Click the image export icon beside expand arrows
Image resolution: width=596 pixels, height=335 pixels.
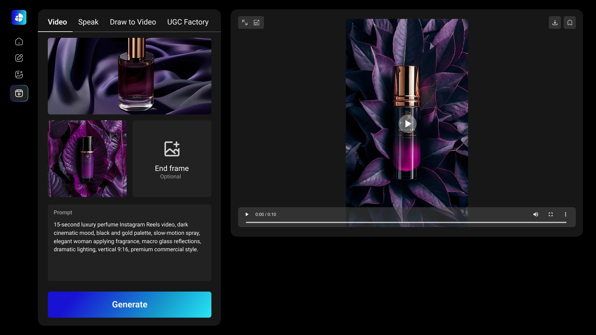click(257, 23)
